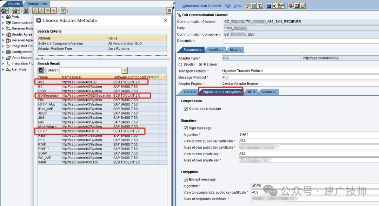
Task: Click Party icon in navigation tree
Action: click(8, 17)
